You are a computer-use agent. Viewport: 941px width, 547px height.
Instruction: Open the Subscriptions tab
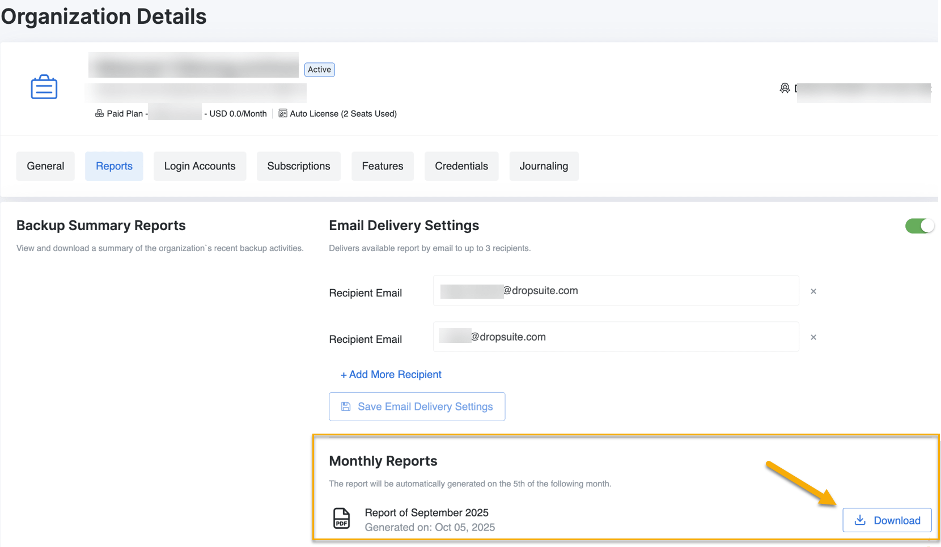pos(299,166)
